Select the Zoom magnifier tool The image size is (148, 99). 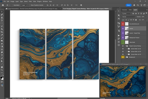(2, 70)
